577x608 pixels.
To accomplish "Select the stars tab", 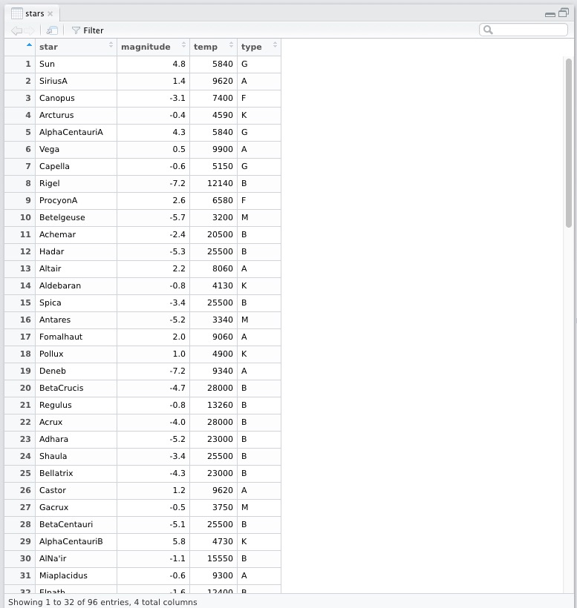I will pos(34,13).
